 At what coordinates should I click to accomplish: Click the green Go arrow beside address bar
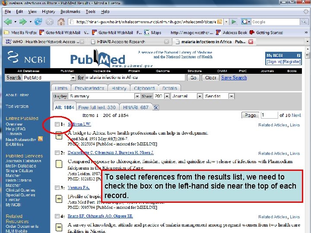[234, 22]
